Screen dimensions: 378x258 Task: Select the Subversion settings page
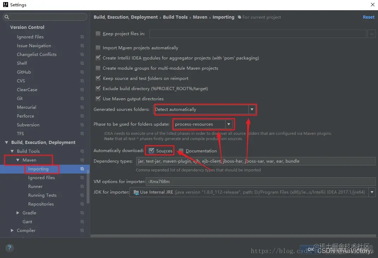pyautogui.click(x=28, y=125)
